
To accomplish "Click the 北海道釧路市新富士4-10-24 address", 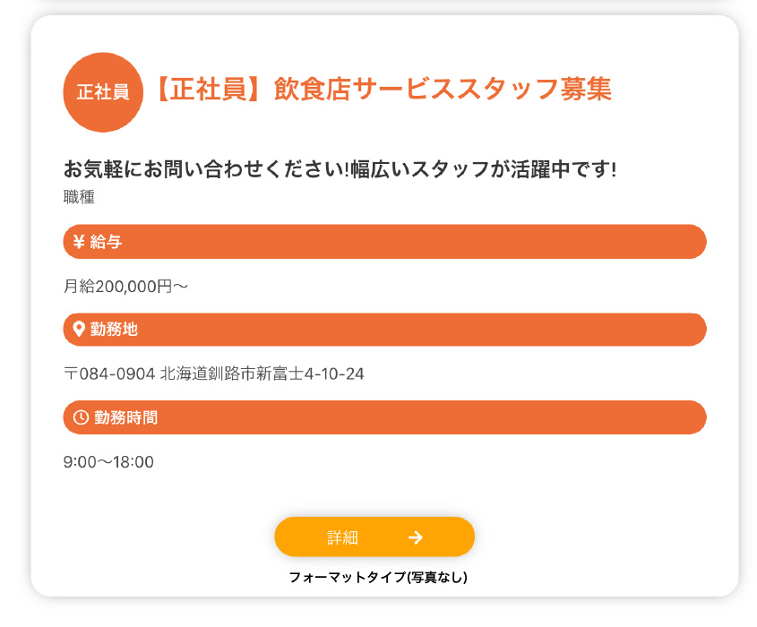I will point(262,374).
